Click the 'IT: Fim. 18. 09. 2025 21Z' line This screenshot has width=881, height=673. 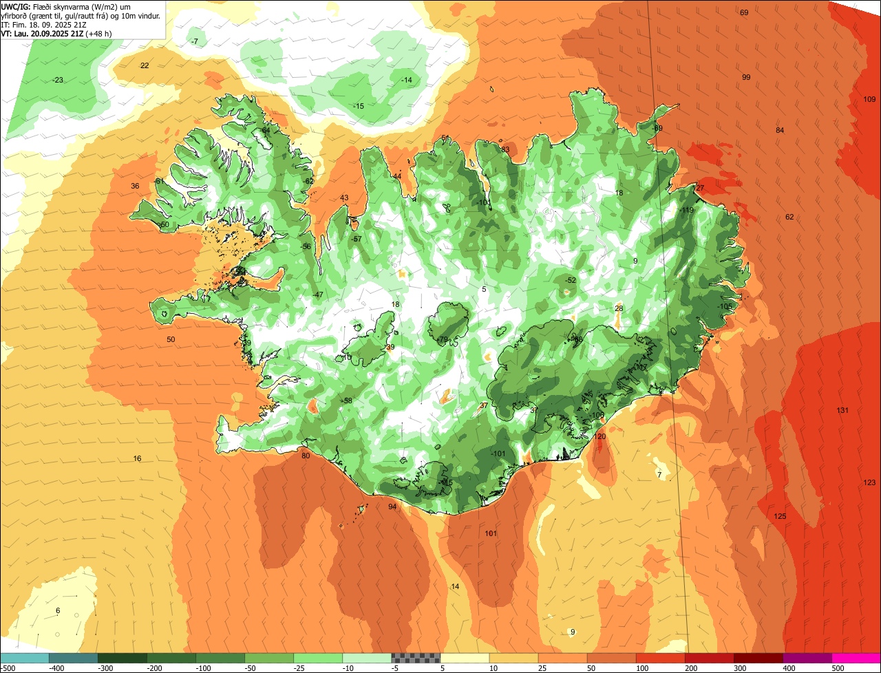(x=43, y=24)
